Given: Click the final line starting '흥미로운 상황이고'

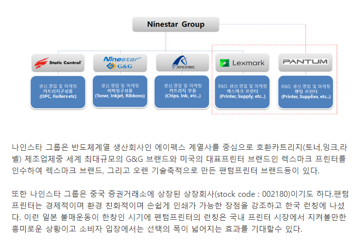Looking at the screenshot, I should 157,229.
